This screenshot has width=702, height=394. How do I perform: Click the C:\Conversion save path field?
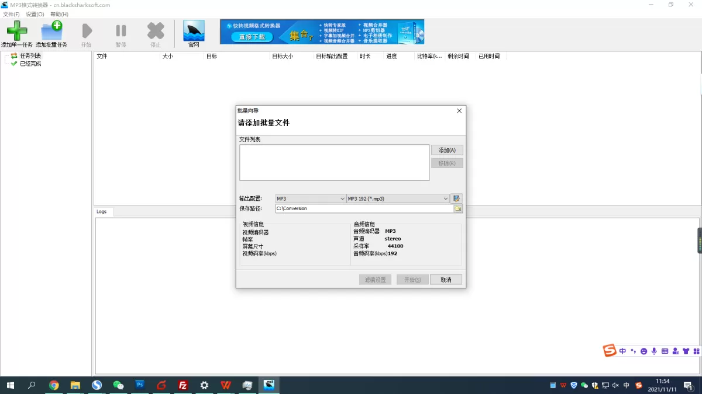(x=364, y=208)
